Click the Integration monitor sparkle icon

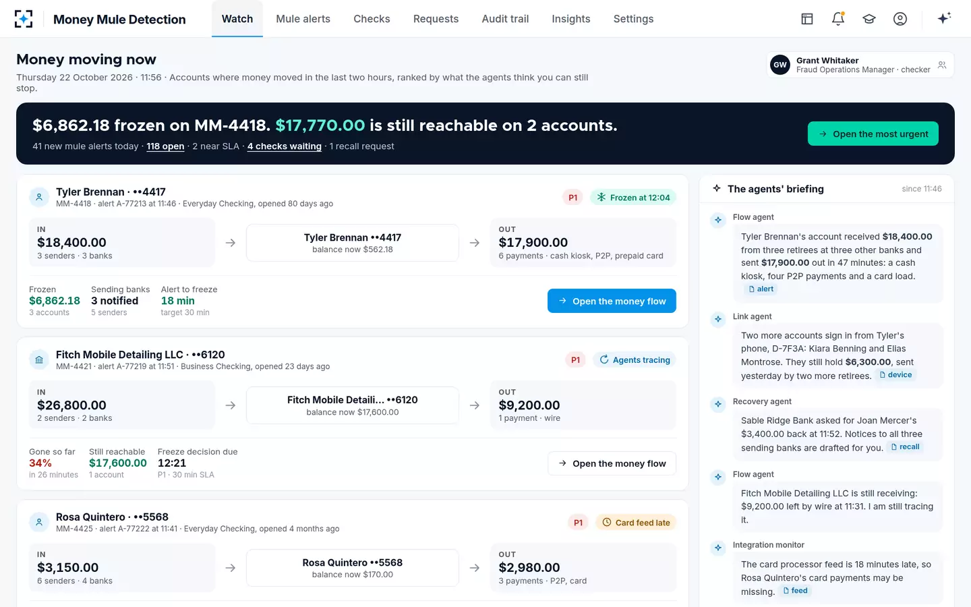tap(718, 548)
